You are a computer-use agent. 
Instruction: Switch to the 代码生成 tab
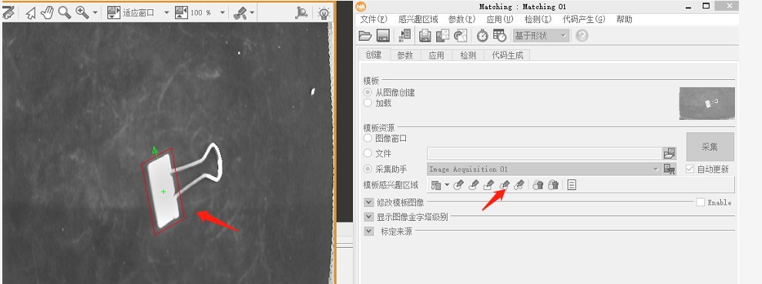coord(507,55)
